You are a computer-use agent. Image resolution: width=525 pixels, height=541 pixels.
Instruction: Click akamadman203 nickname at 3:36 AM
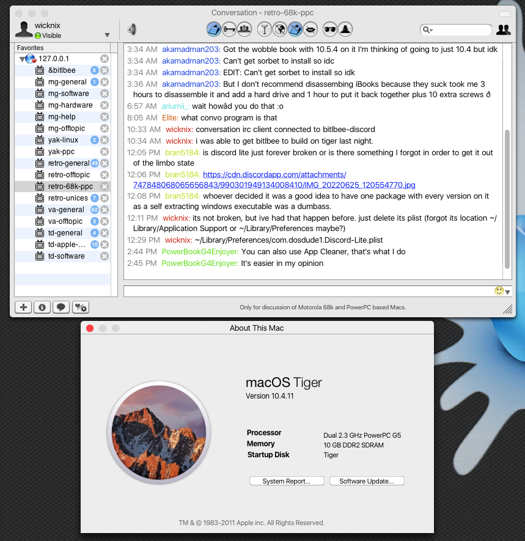[191, 84]
